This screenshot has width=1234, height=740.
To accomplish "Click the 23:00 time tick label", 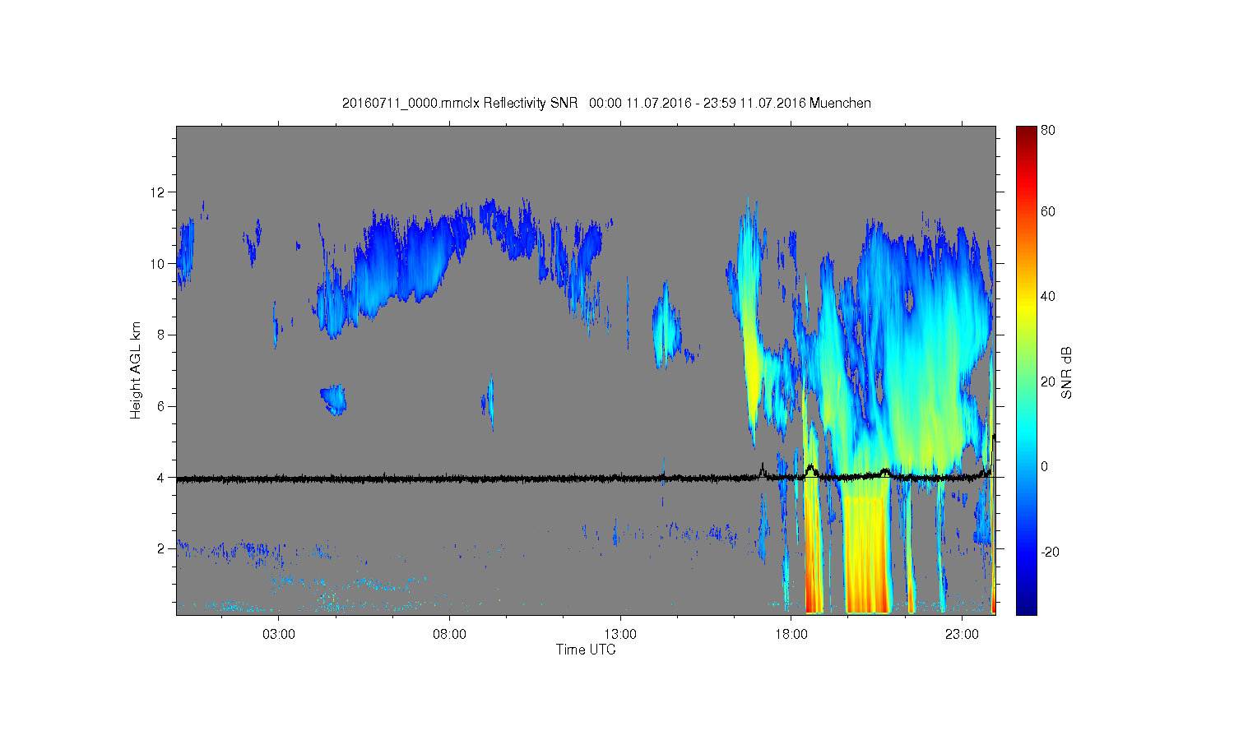I will (962, 634).
